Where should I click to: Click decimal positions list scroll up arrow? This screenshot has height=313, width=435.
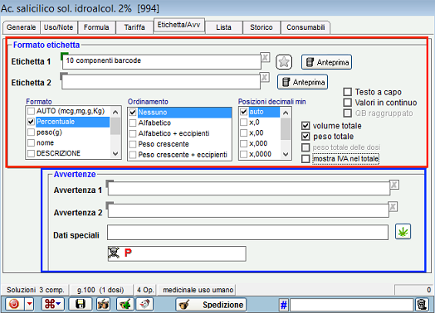pyautogui.click(x=286, y=113)
